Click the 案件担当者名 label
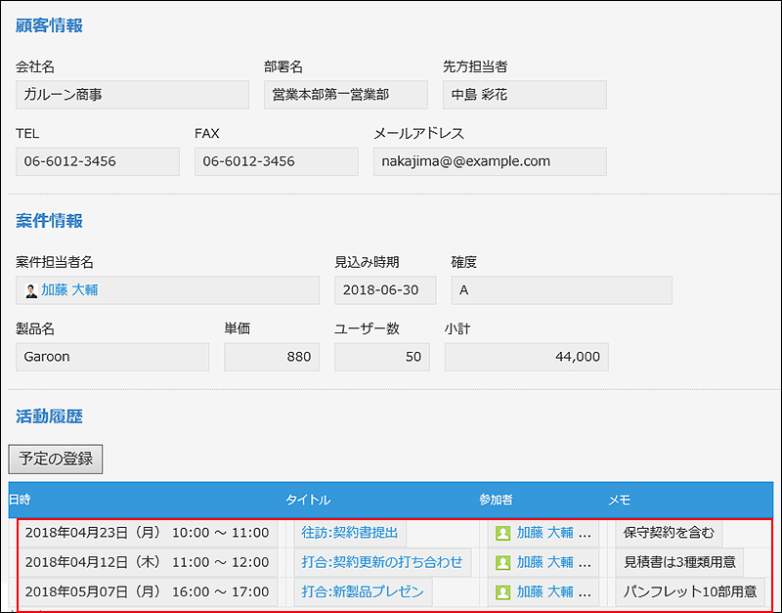The height and width of the screenshot is (613, 782). pyautogui.click(x=55, y=262)
